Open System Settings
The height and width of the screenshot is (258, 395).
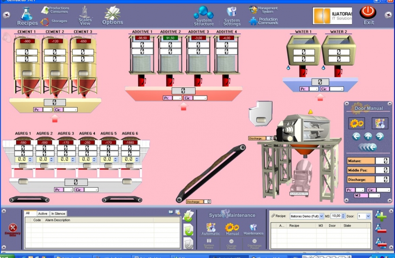point(232,16)
